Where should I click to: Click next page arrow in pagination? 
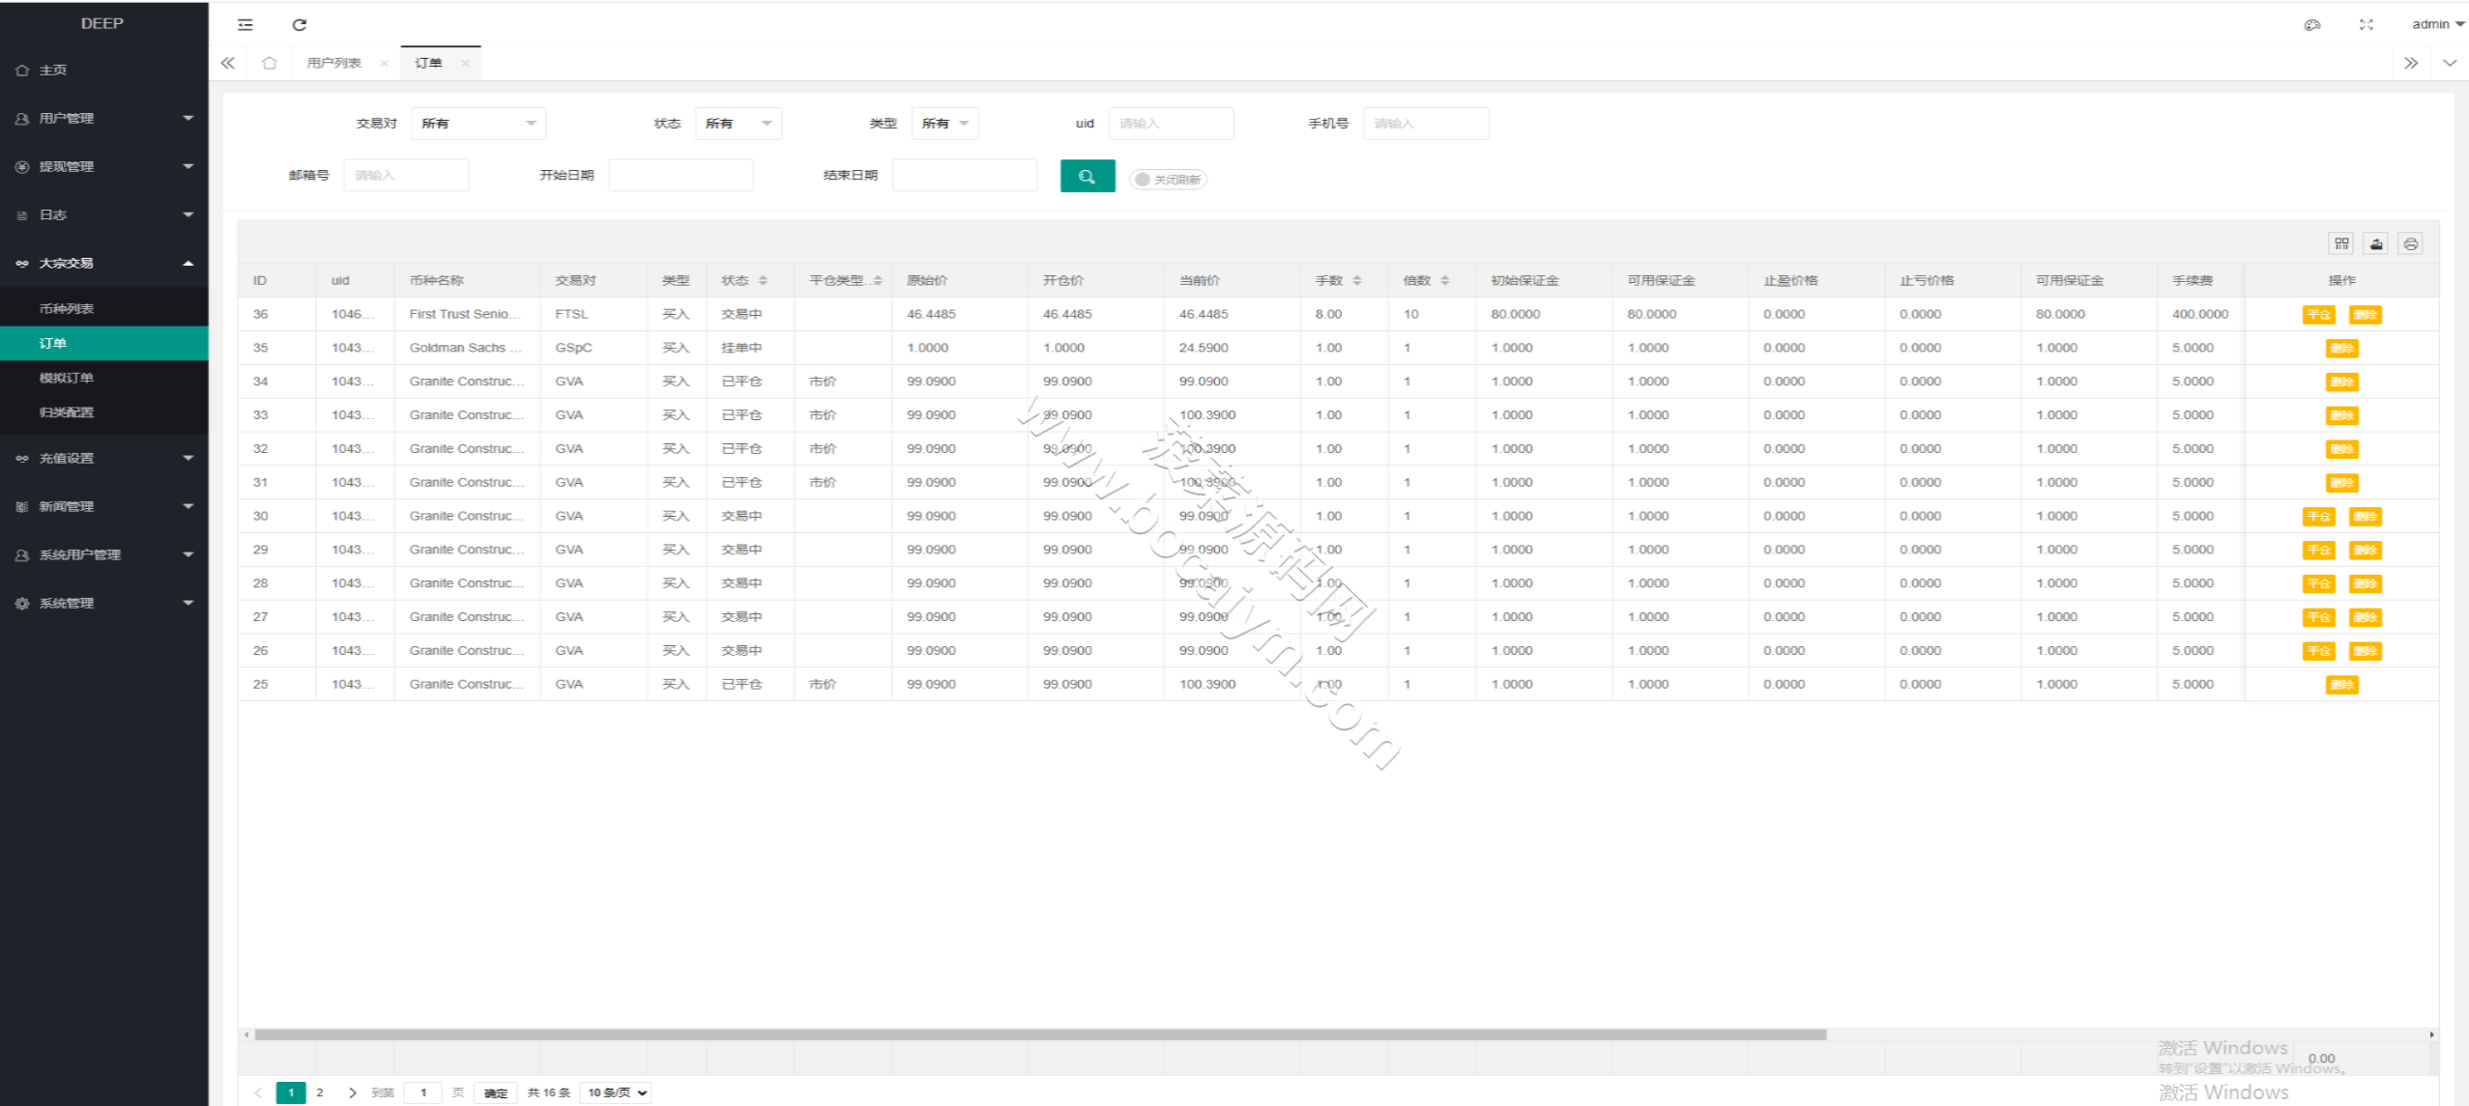pyautogui.click(x=352, y=1092)
